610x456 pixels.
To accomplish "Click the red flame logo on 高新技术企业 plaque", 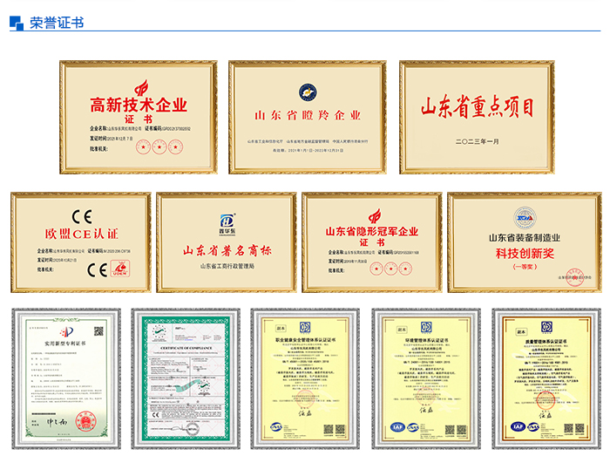I will (x=139, y=88).
